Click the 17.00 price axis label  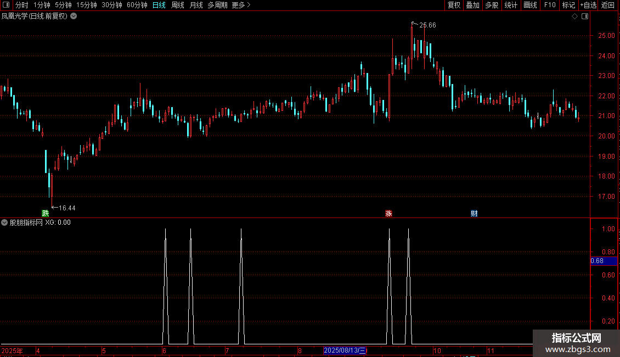pyautogui.click(x=606, y=196)
